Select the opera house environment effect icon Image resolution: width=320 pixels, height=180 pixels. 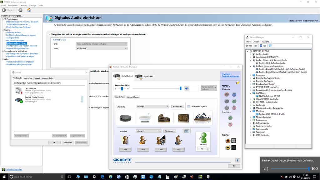click(x=202, y=118)
